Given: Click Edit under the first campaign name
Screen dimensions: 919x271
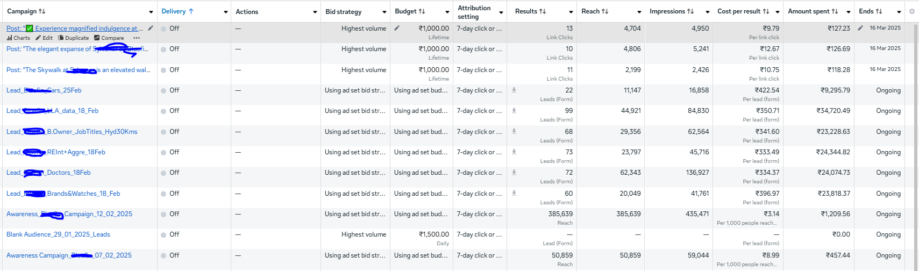Looking at the screenshot, I should [x=44, y=38].
